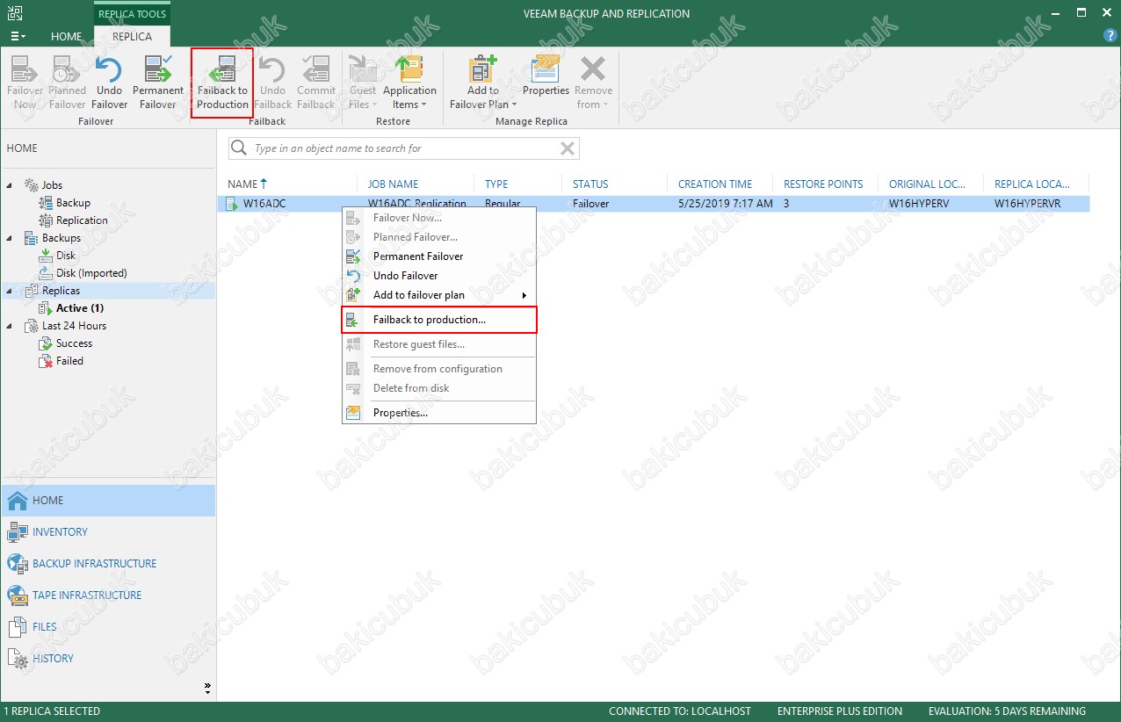Open Application Items ribbon dropdown
The width and height of the screenshot is (1121, 722).
click(409, 83)
